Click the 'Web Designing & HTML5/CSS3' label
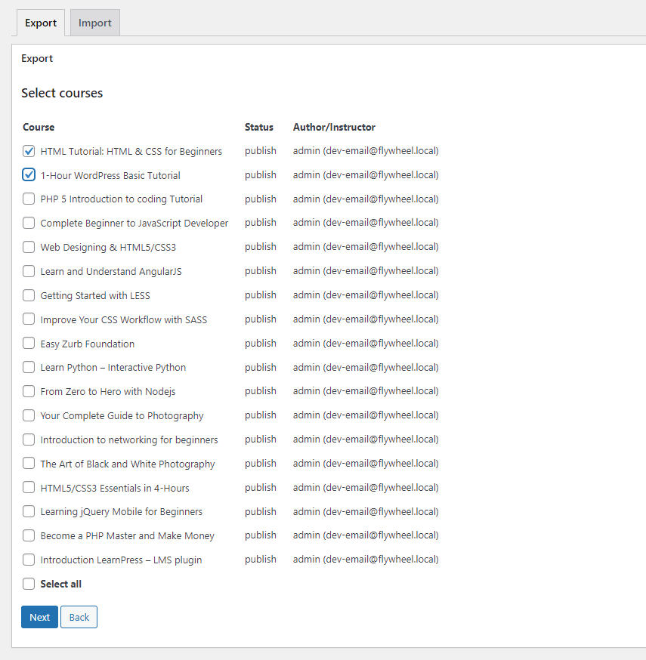The image size is (646, 660). (108, 248)
